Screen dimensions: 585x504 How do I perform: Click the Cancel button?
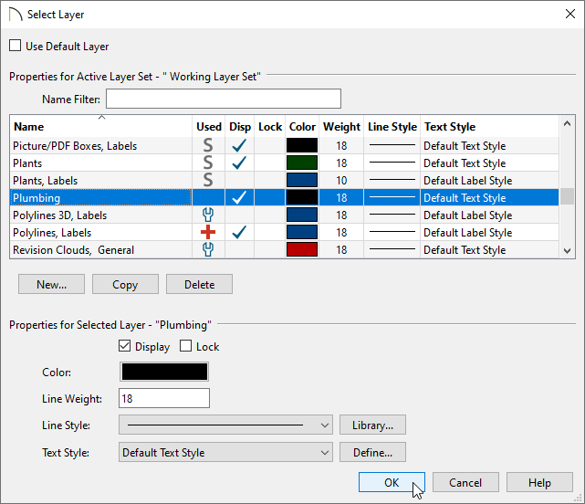tap(465, 482)
